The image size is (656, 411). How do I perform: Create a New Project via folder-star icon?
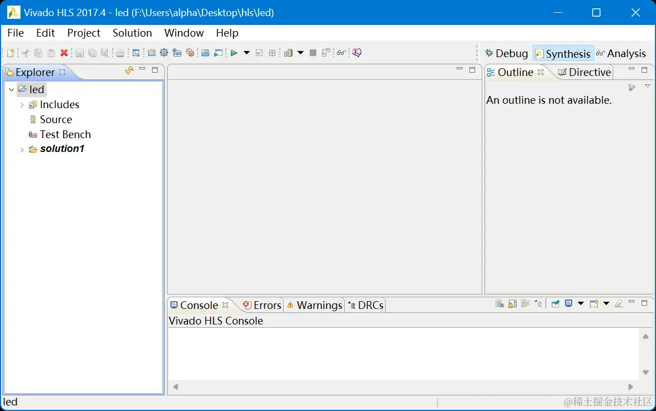[152, 53]
